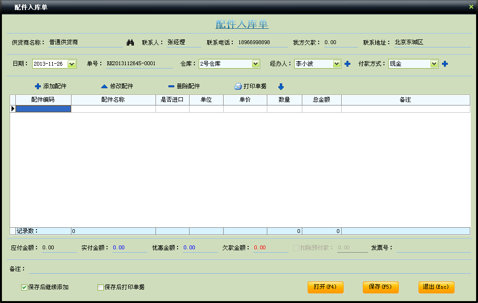The height and width of the screenshot is (303, 478).
Task: Open the 经办人 dropdown arrow
Action: [336, 64]
